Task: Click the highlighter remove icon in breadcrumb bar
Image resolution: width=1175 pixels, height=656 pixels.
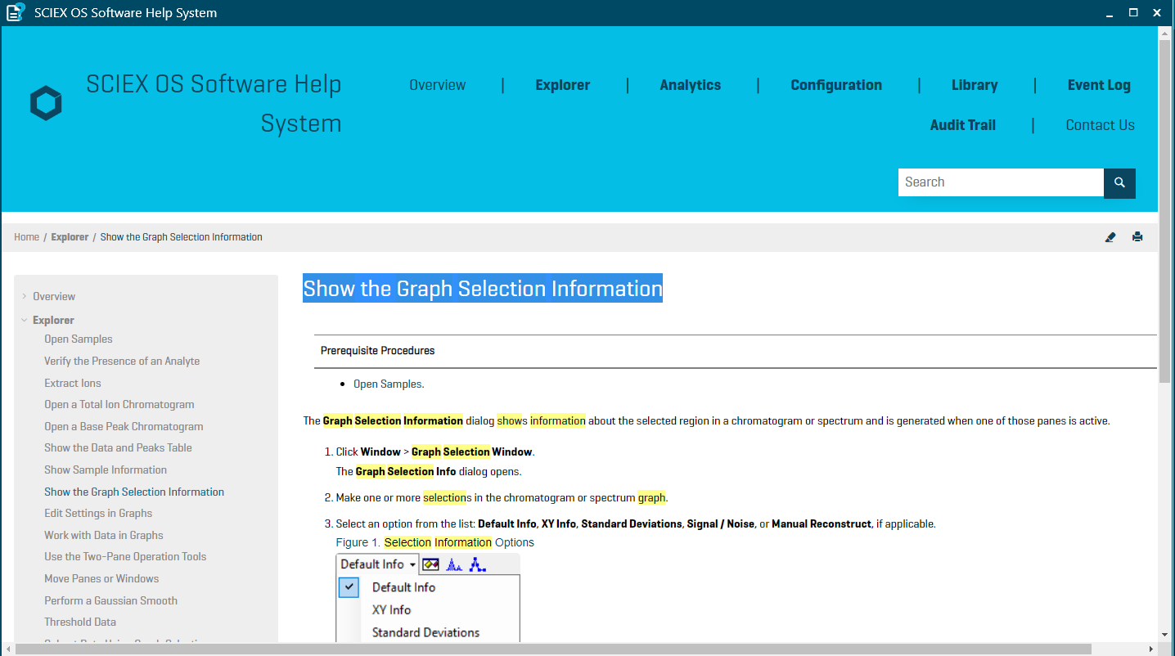Action: point(1110,237)
